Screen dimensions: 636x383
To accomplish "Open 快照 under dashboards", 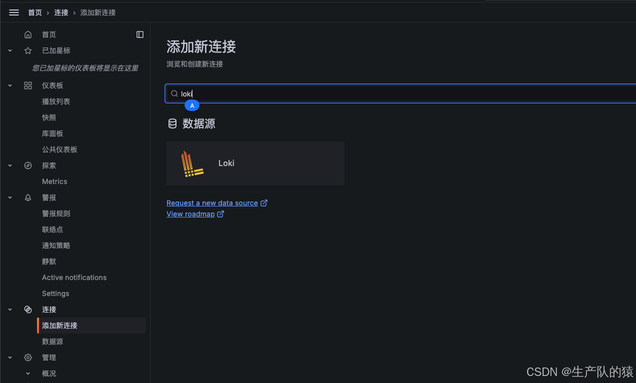I will click(x=49, y=117).
